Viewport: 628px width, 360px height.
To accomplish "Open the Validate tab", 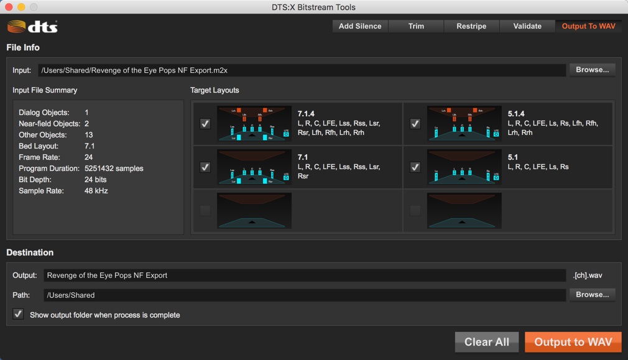I will click(x=527, y=26).
